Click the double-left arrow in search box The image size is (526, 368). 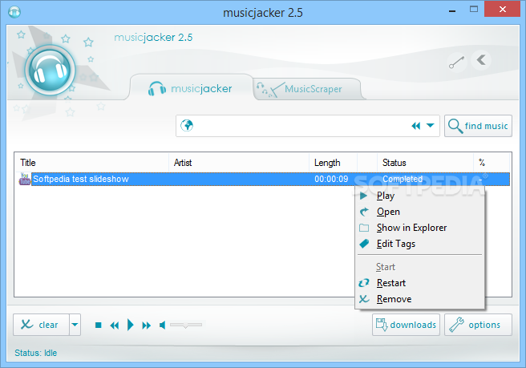click(416, 126)
